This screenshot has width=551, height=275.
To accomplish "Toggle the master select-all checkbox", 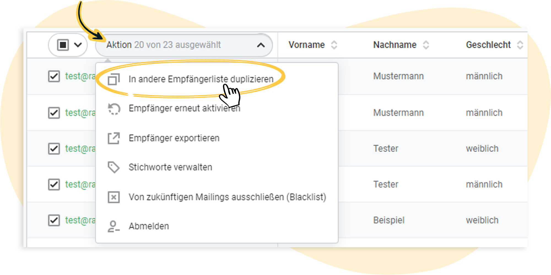I will [63, 45].
